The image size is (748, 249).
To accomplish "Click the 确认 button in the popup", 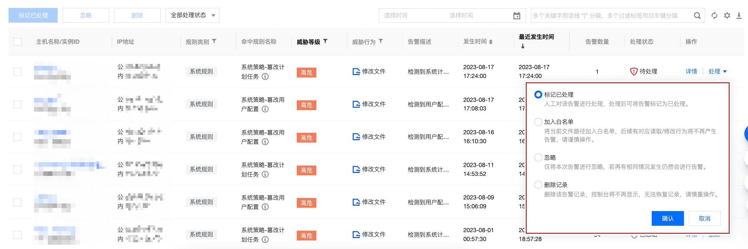I will [x=667, y=218].
